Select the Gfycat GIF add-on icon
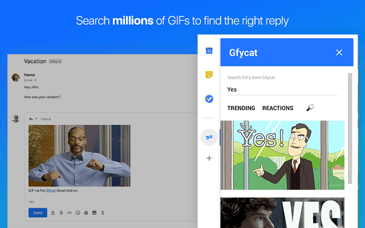Viewport: 365px width, 228px height. pos(209,137)
